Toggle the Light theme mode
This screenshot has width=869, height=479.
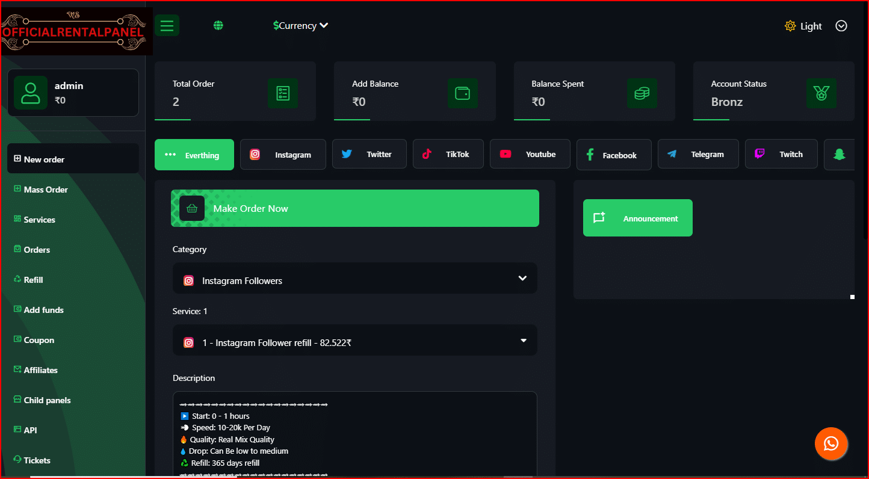pyautogui.click(x=803, y=26)
